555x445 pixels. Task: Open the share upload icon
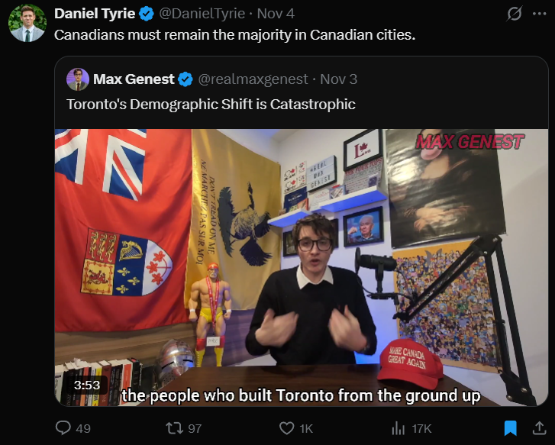(539, 427)
